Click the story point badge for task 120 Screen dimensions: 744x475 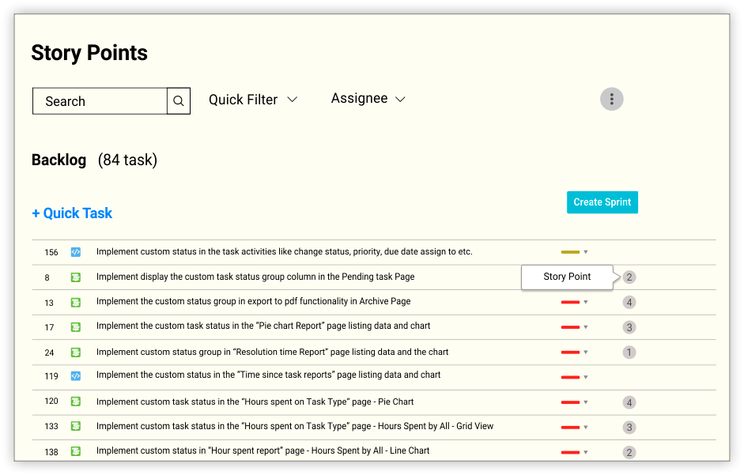(x=629, y=402)
